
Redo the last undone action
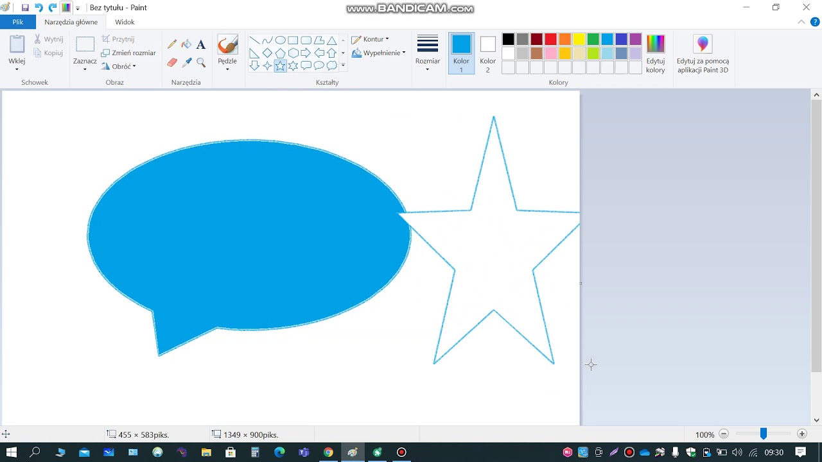pyautogui.click(x=53, y=8)
